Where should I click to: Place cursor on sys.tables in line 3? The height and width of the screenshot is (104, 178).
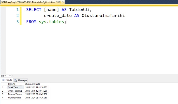[x=51, y=22]
